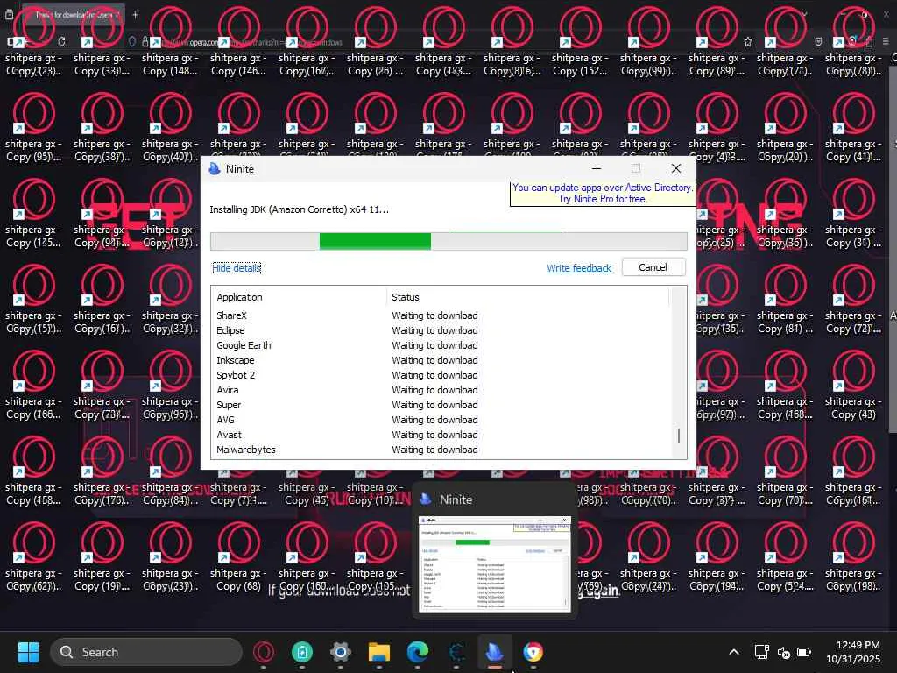
Task: Select shitpera gx - Copy (26) shortcut
Action: click(375, 41)
